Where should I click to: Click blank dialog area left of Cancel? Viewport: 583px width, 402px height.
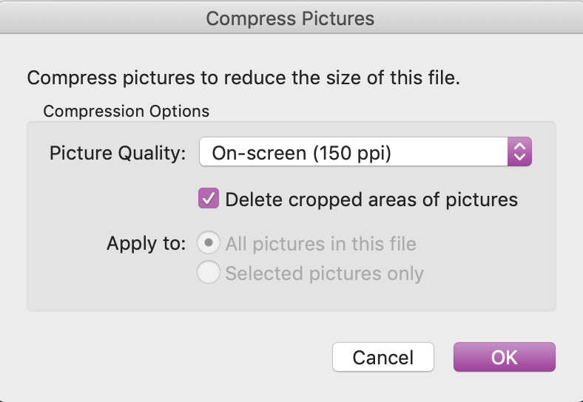coord(178,357)
